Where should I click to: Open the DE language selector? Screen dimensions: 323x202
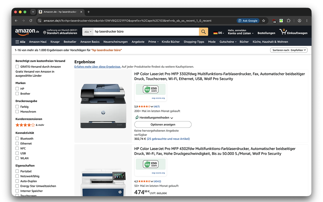click(219, 33)
